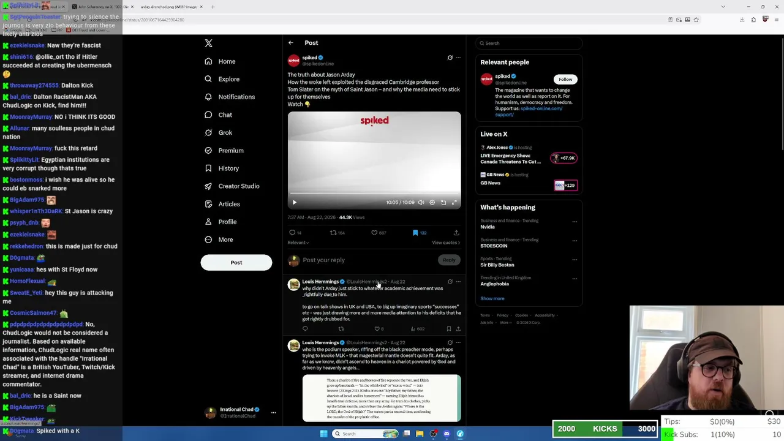Screen dimensions: 784x441
Task: Open Creator Studio via its icon
Action: 208,186
